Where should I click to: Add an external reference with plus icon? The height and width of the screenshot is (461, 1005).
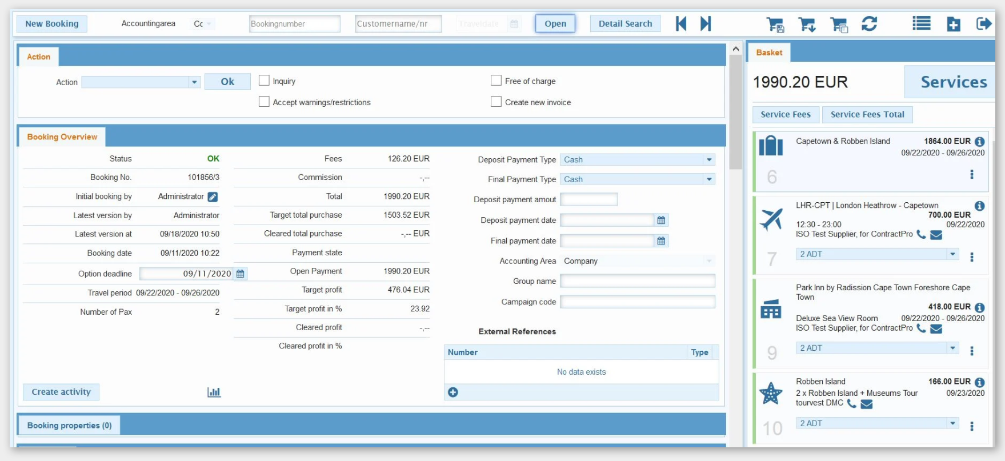(453, 392)
